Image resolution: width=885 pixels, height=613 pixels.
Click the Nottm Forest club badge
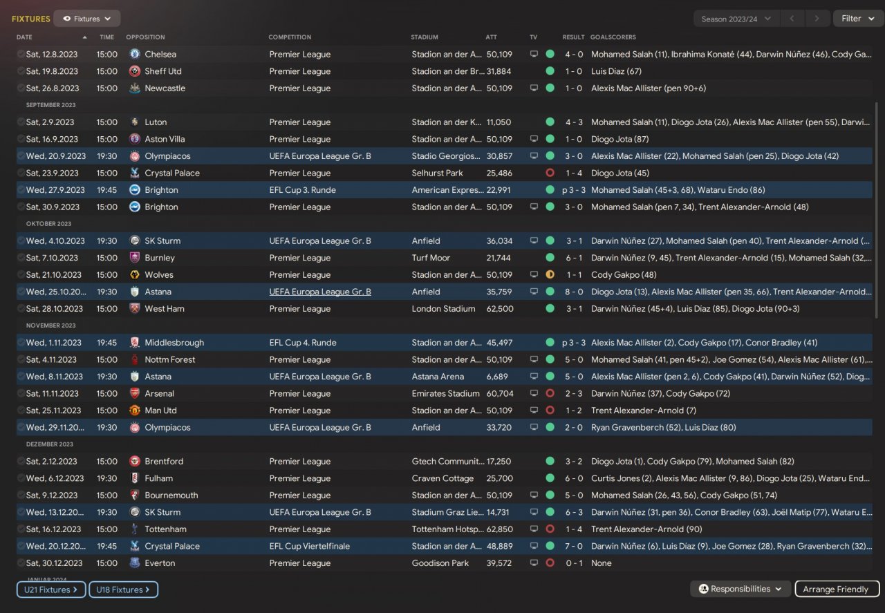coord(135,359)
